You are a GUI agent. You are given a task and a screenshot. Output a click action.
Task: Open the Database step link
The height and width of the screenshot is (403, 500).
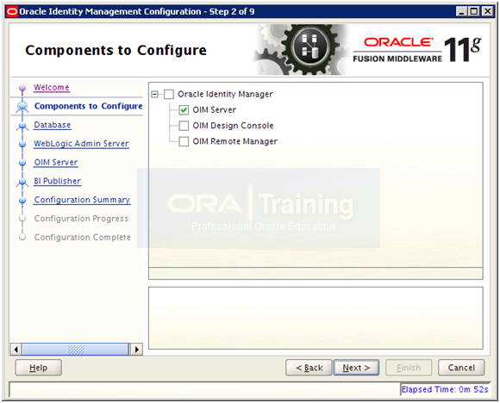[x=53, y=125]
